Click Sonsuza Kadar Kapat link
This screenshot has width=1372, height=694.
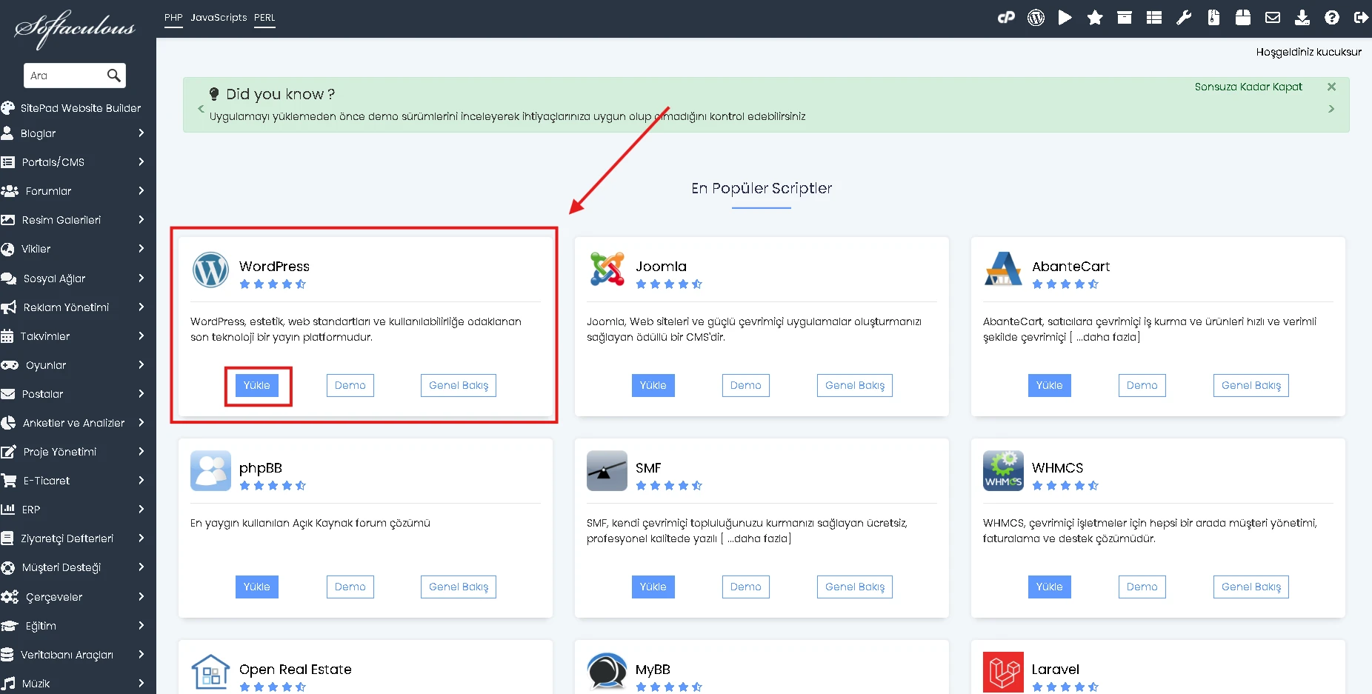1248,87
